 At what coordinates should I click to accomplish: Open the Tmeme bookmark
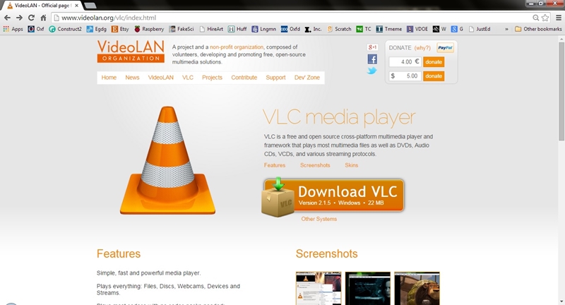pos(389,29)
